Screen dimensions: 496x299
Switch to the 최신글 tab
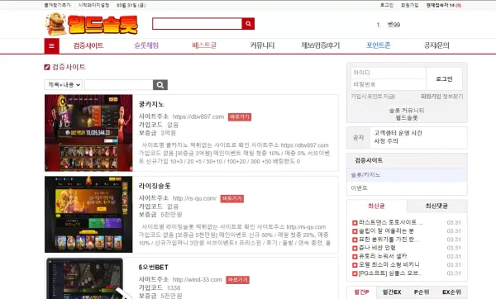pos(376,206)
